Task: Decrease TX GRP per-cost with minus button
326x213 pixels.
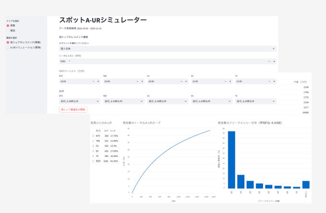Action: tap(269, 82)
